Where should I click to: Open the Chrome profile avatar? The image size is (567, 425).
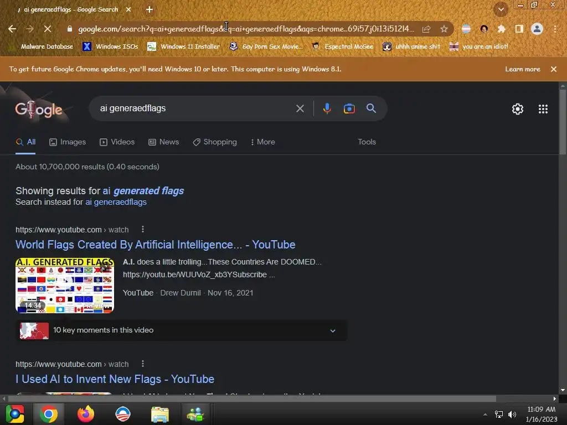tap(537, 29)
